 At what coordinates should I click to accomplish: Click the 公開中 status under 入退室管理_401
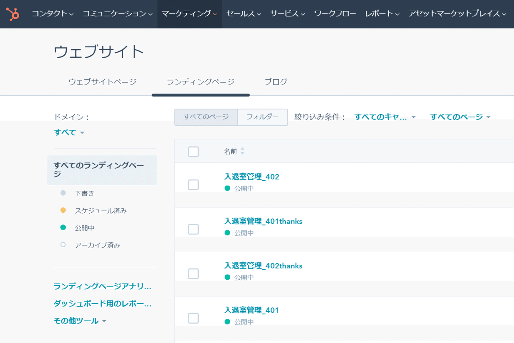239,322
